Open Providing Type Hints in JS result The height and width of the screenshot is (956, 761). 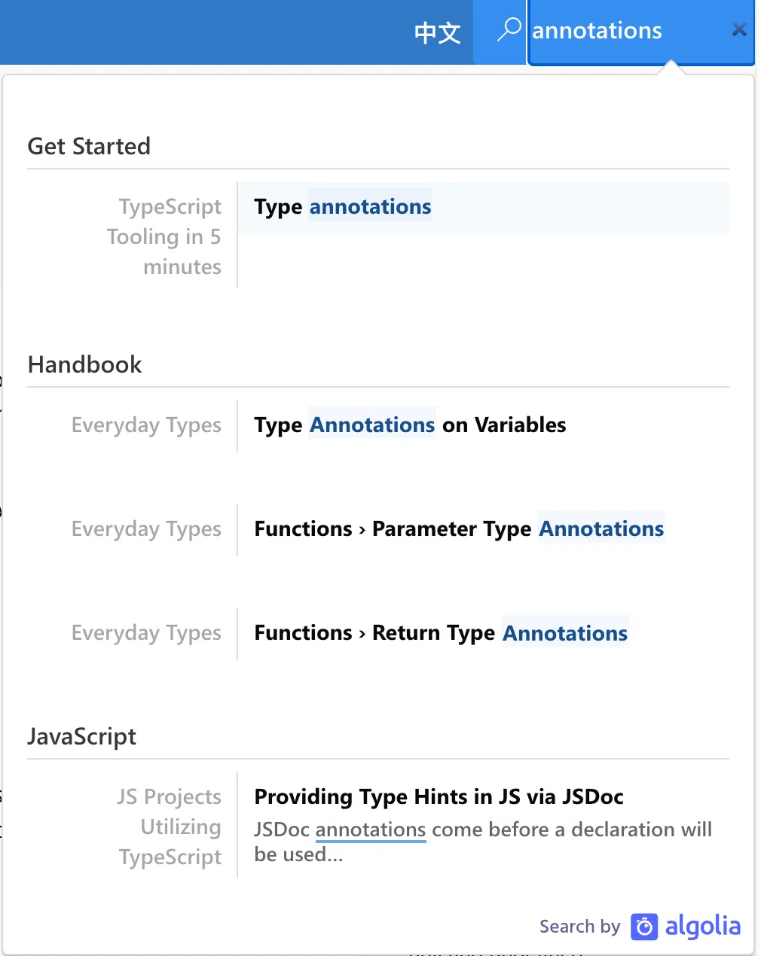(439, 796)
